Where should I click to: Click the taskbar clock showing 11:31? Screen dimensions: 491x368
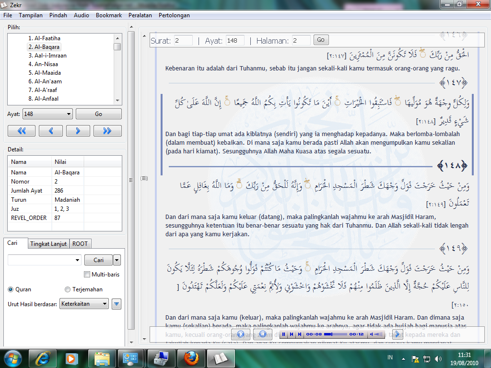coord(464,359)
